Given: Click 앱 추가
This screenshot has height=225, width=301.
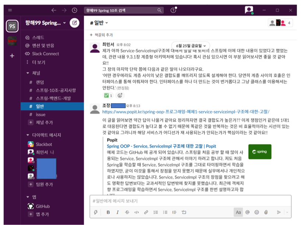Looking at the screenshot, I should [39, 214].
